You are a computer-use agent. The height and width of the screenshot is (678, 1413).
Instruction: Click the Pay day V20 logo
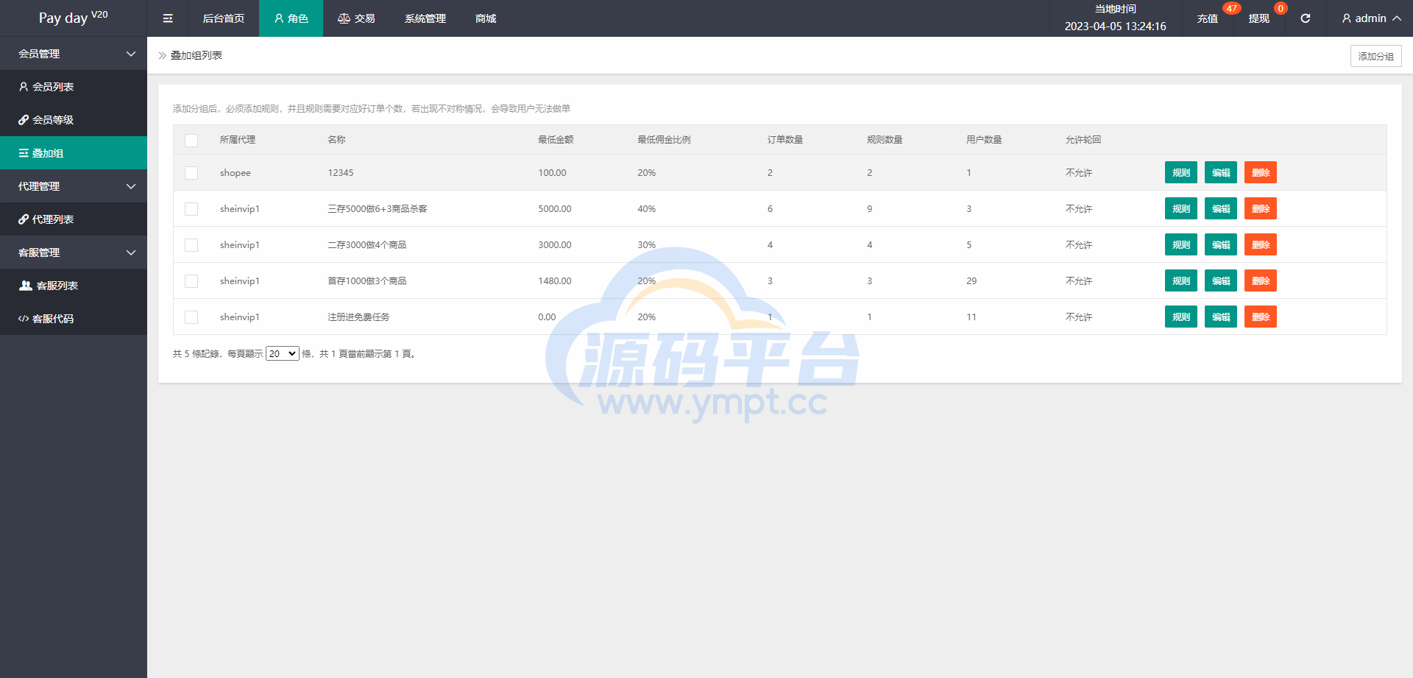point(74,18)
